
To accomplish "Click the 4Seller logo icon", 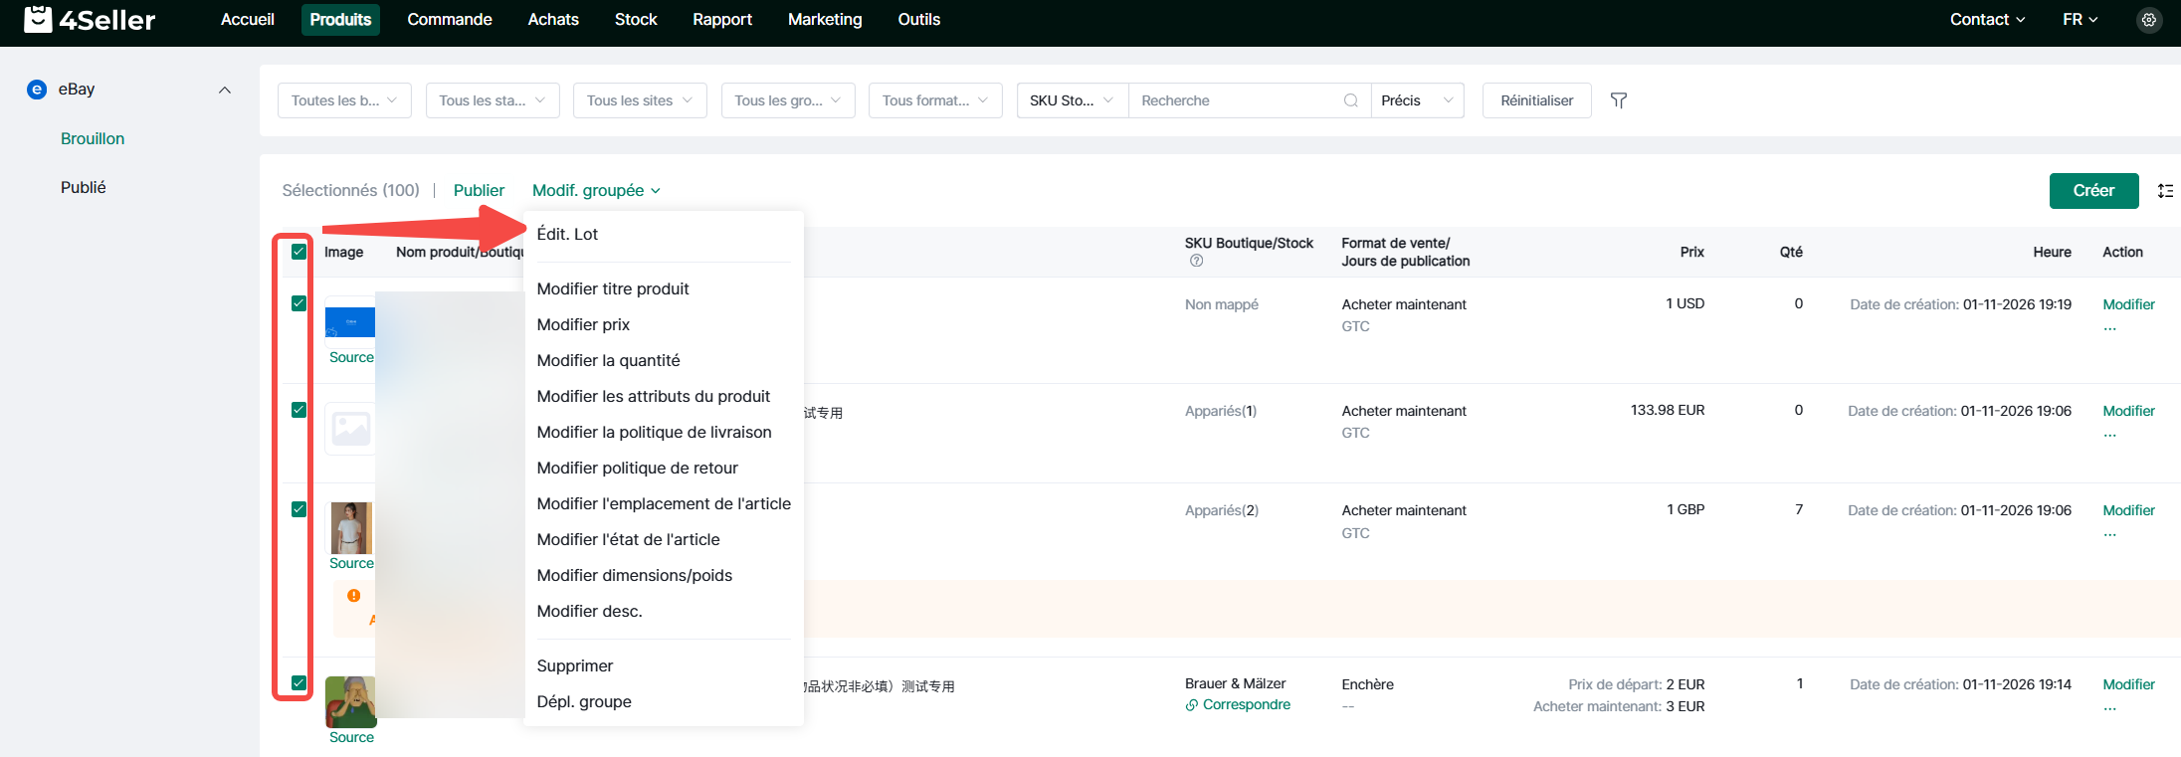I will 38,19.
